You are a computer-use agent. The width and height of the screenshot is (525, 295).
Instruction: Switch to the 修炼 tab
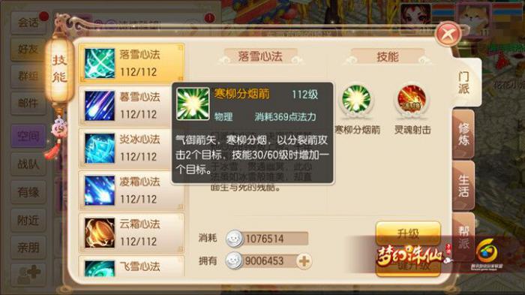click(x=463, y=134)
